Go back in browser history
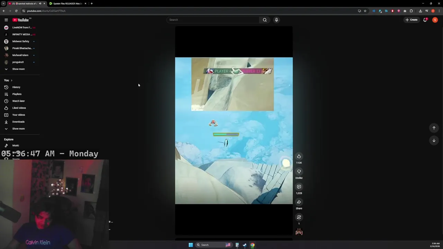 pos(4,11)
